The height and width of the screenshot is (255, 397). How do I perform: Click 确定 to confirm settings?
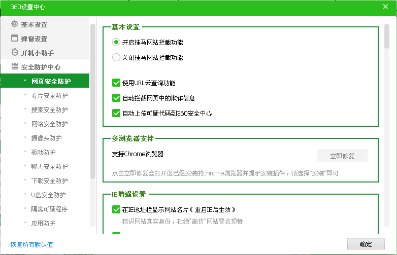click(366, 244)
